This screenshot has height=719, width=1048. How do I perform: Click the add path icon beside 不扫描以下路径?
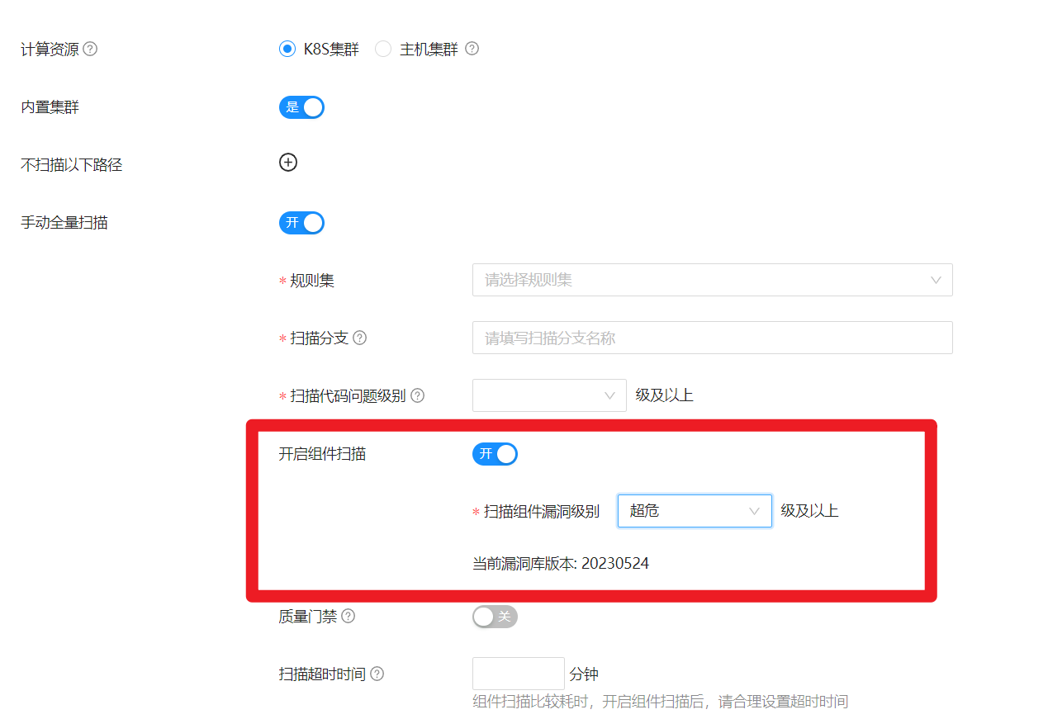pos(287,163)
